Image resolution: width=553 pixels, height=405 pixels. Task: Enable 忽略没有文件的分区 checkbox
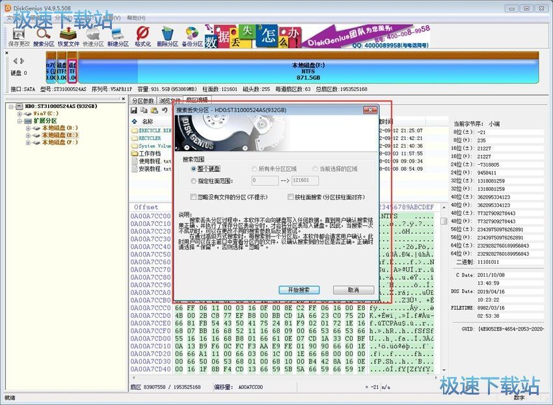(x=193, y=197)
